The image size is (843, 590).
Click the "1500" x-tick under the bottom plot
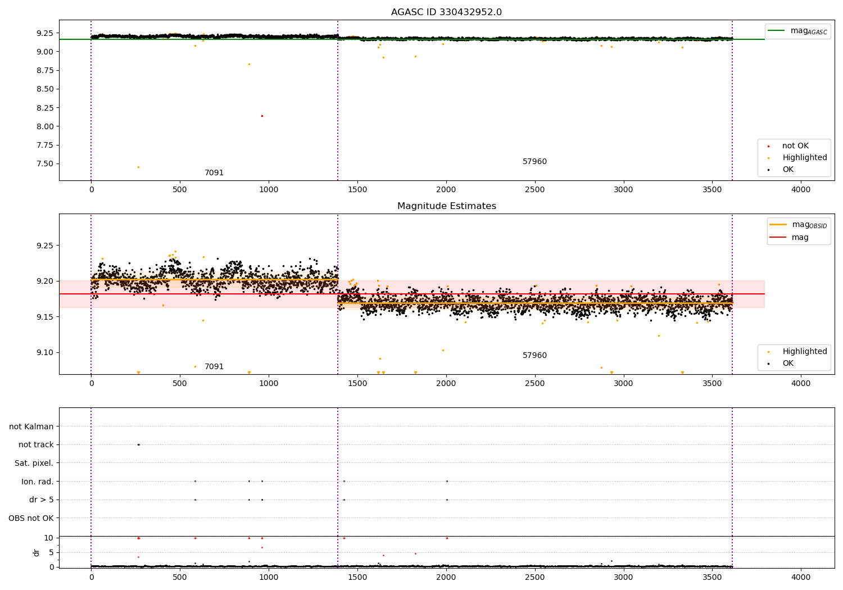click(x=357, y=577)
